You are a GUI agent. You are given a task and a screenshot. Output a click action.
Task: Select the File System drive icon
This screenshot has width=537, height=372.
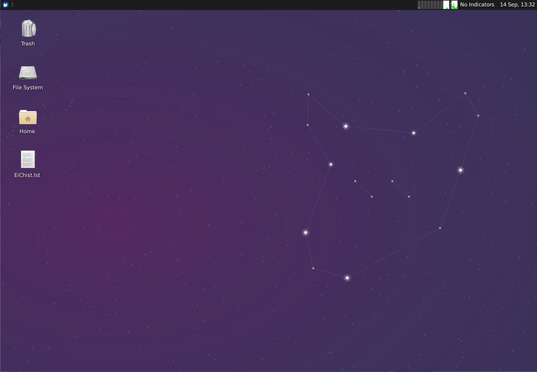[28, 73]
